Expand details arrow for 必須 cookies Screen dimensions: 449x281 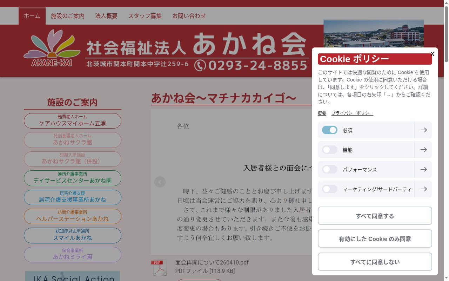point(423,130)
